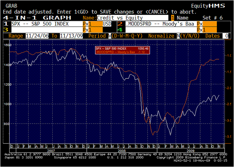Click the Set # 6 label
This screenshot has height=167, width=234.
(x=213, y=18)
